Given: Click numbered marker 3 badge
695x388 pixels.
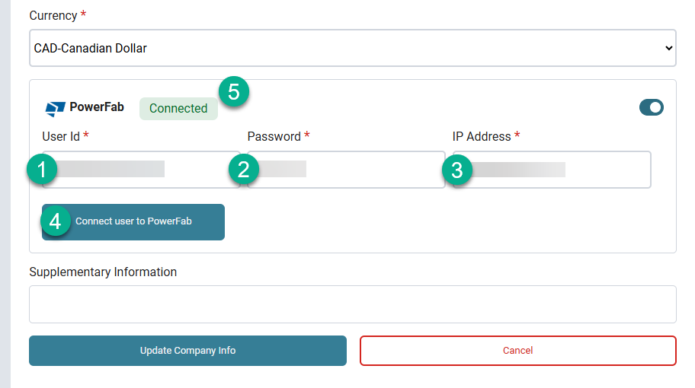Looking at the screenshot, I should coord(457,170).
